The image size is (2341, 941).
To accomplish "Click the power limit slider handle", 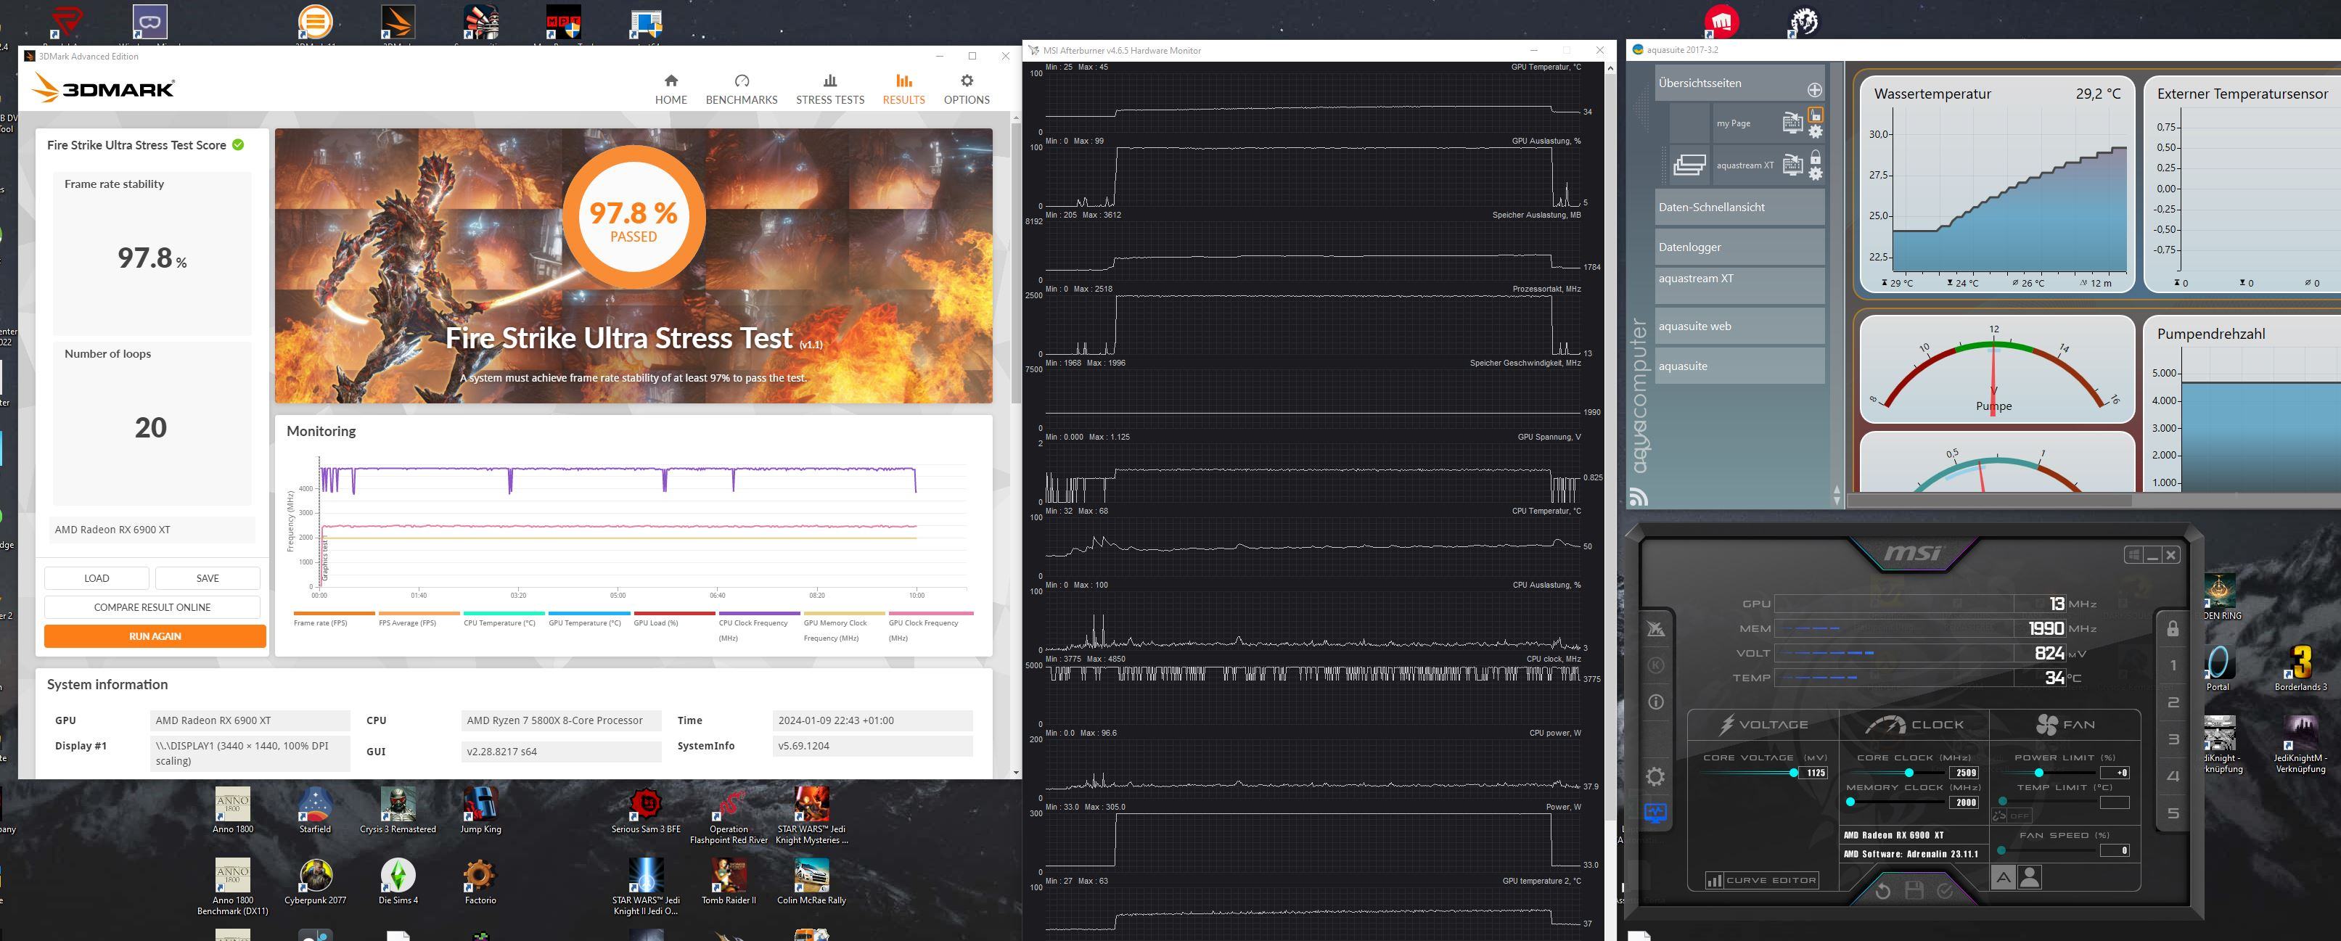I will pyautogui.click(x=2039, y=773).
